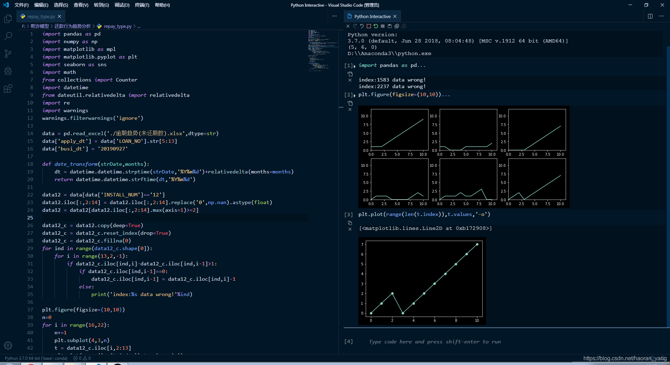Open the Debug view in activity bar

click(x=8, y=71)
